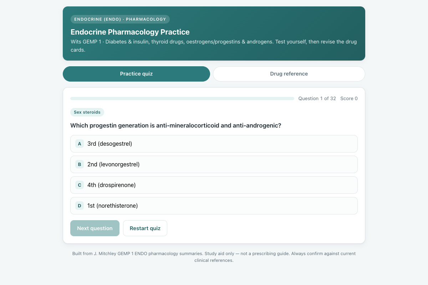428x285 pixels.
Task: Switch to the Drug reference tab
Action: [289, 74]
